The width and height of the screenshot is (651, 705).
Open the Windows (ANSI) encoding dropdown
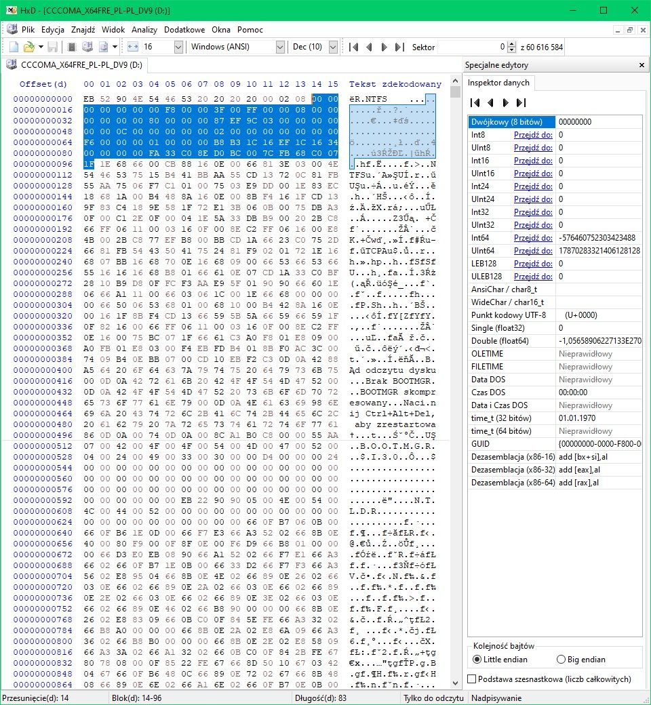237,47
